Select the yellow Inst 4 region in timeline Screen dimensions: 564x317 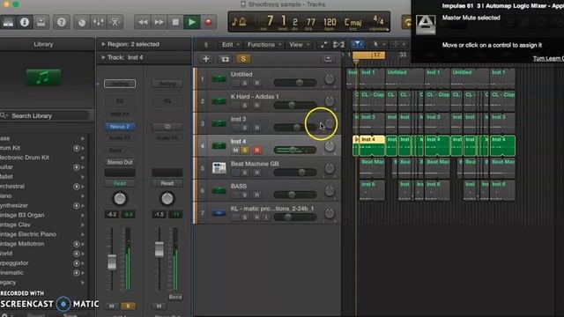pos(372,145)
